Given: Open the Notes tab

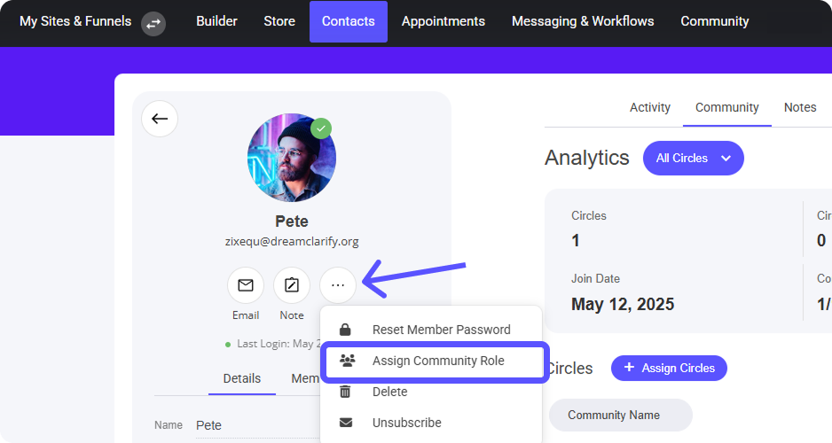Looking at the screenshot, I should pyautogui.click(x=799, y=107).
